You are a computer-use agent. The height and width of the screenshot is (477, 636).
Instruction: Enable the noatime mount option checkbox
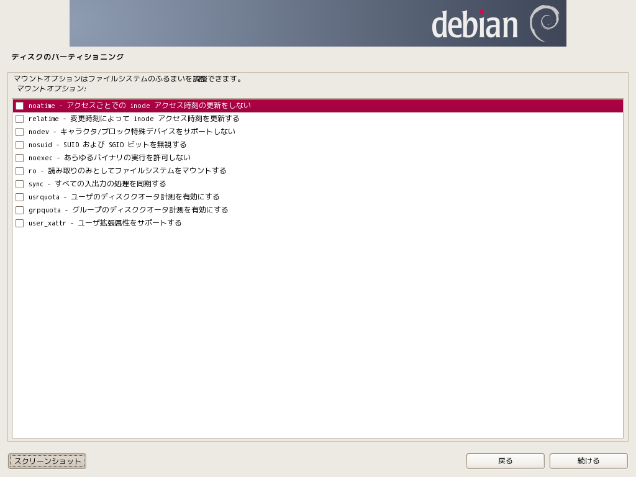tap(19, 106)
